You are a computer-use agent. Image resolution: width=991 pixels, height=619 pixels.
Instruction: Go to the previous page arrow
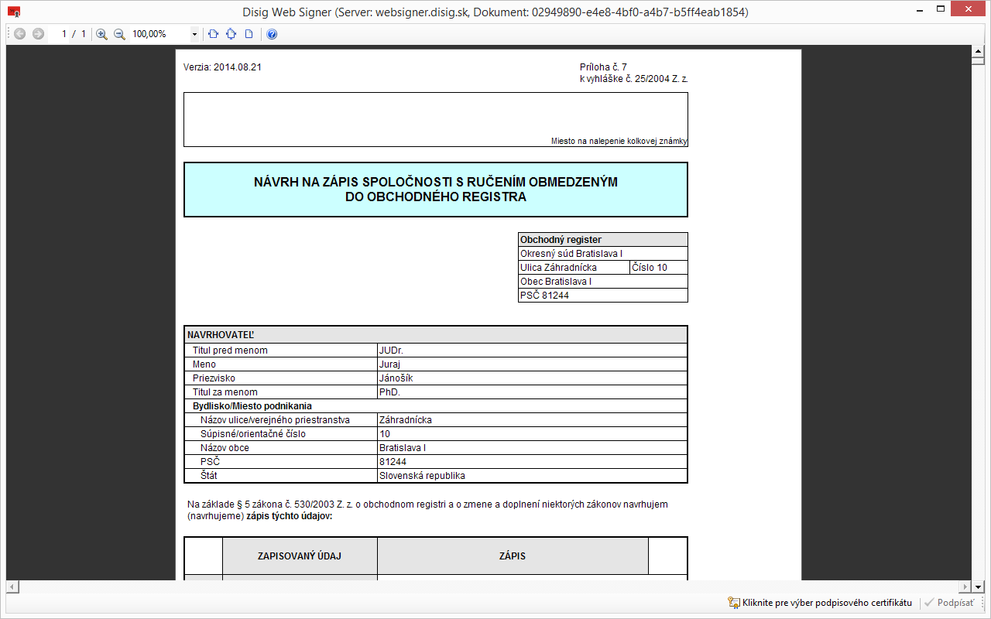(19, 34)
